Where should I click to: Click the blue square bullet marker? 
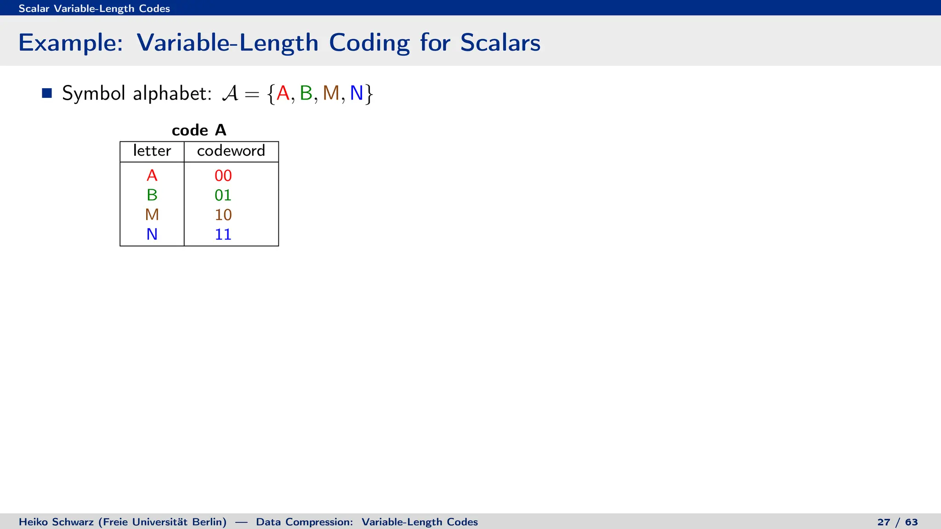(47, 93)
